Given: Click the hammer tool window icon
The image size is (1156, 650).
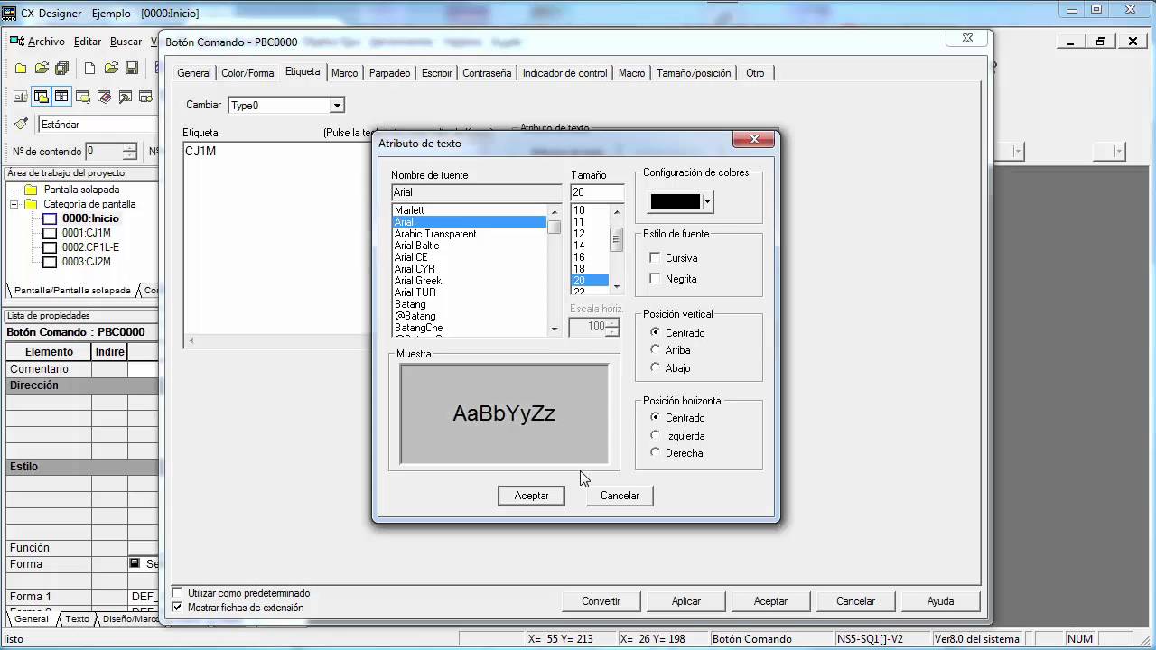Looking at the screenshot, I should click(x=125, y=97).
